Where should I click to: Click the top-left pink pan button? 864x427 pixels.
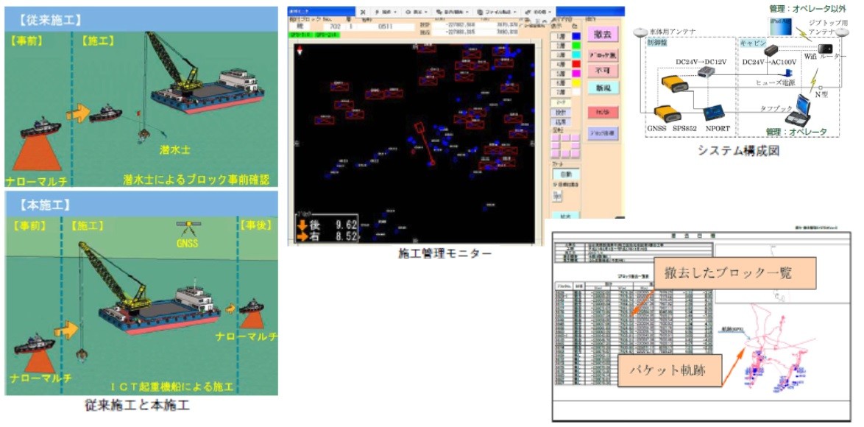(556, 138)
